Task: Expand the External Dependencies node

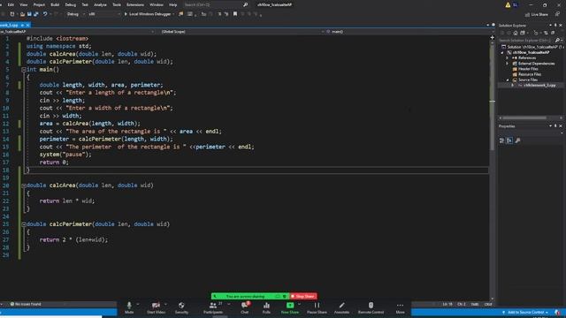Action: coord(507,64)
